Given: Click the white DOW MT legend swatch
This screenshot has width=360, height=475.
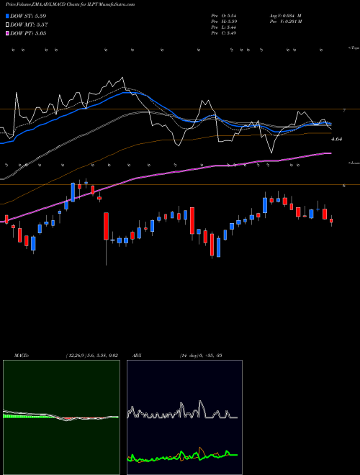Looking at the screenshot, I should point(7,24).
